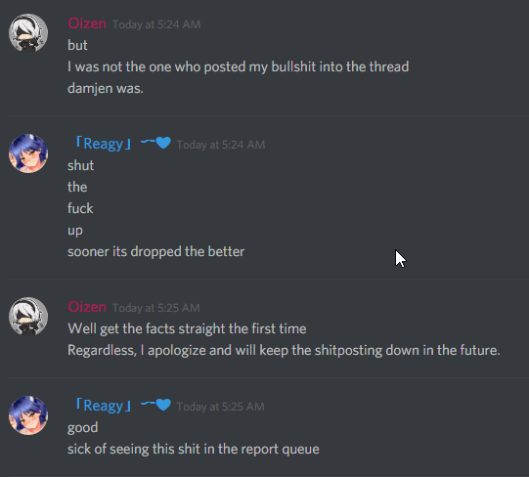Screen dimensions: 529x477
Task: Click Oizen's 'Today at 5:24 AM' timestamp
Action: (156, 24)
